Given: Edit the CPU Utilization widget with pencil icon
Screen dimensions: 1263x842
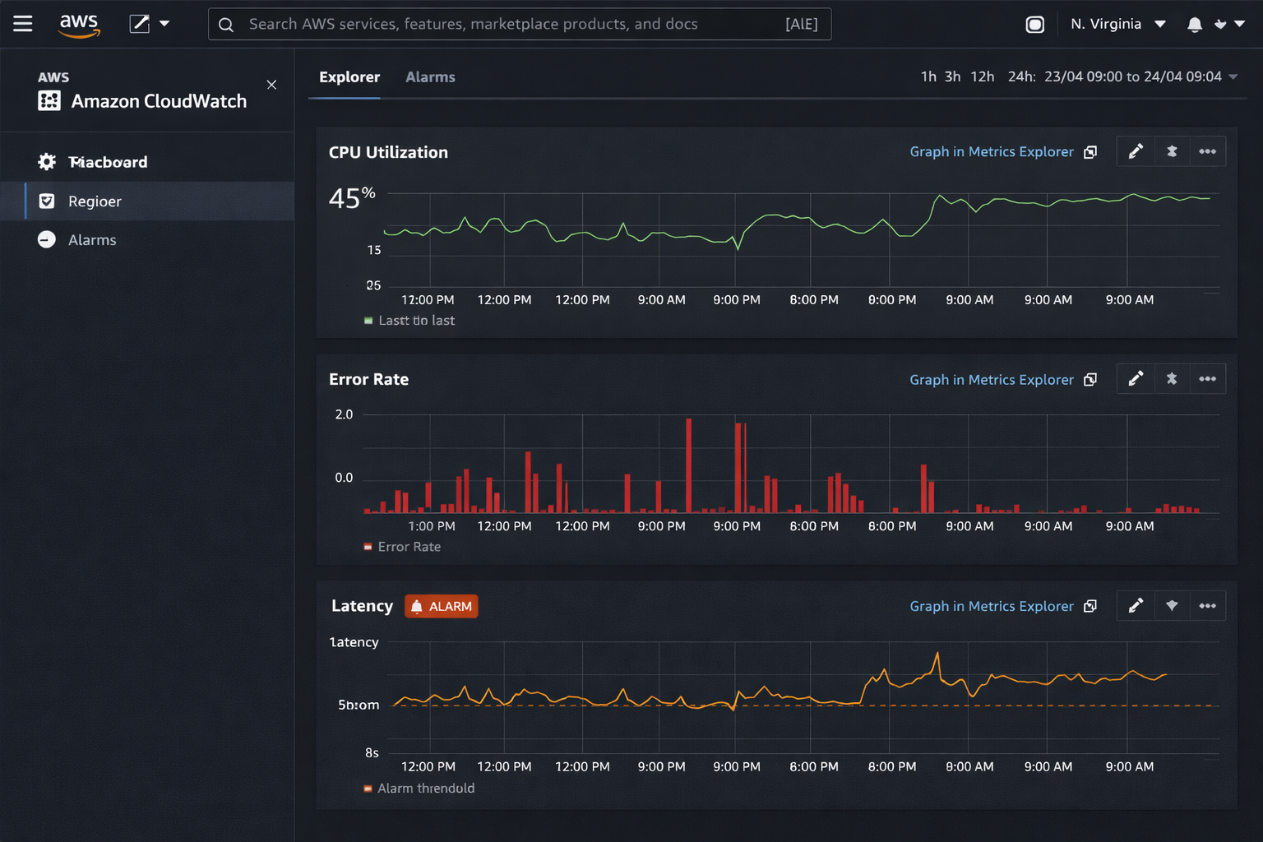Looking at the screenshot, I should click(1136, 151).
